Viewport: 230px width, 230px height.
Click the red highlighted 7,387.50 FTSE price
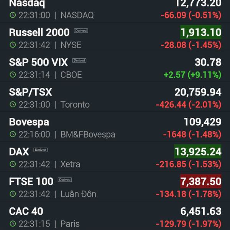[200, 181]
